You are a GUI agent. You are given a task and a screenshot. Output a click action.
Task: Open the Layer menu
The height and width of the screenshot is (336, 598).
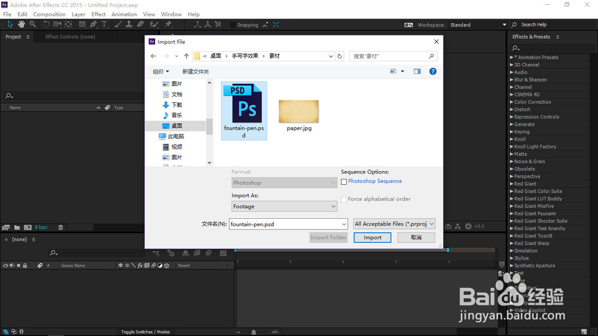(78, 14)
